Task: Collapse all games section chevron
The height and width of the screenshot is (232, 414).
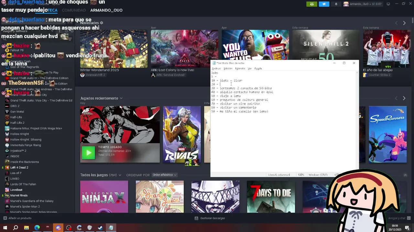Action: pos(405,175)
